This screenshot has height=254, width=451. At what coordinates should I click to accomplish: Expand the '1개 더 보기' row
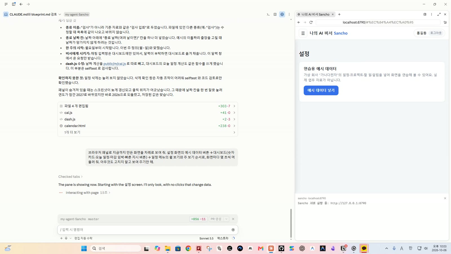148,132
